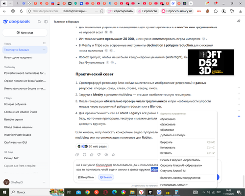Open browser downloads arrow icon
Viewport: 245px width, 196px height.
click(x=240, y=11)
